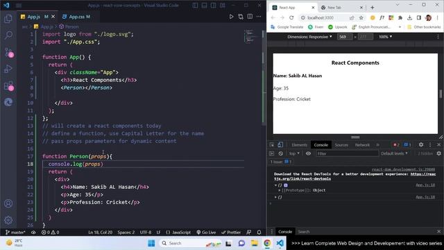Select the App.js editor tab
The height and width of the screenshot is (250, 444).
pos(34,17)
